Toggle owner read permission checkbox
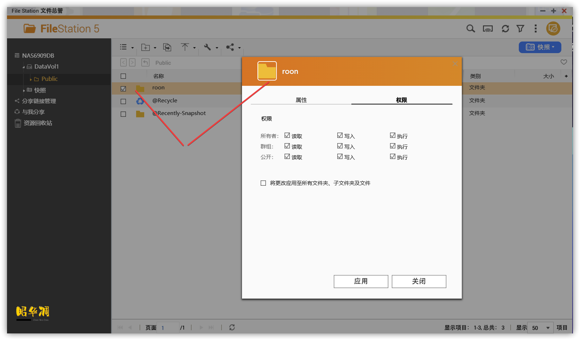Image resolution: width=580 pixels, height=351 pixels. coord(287,135)
